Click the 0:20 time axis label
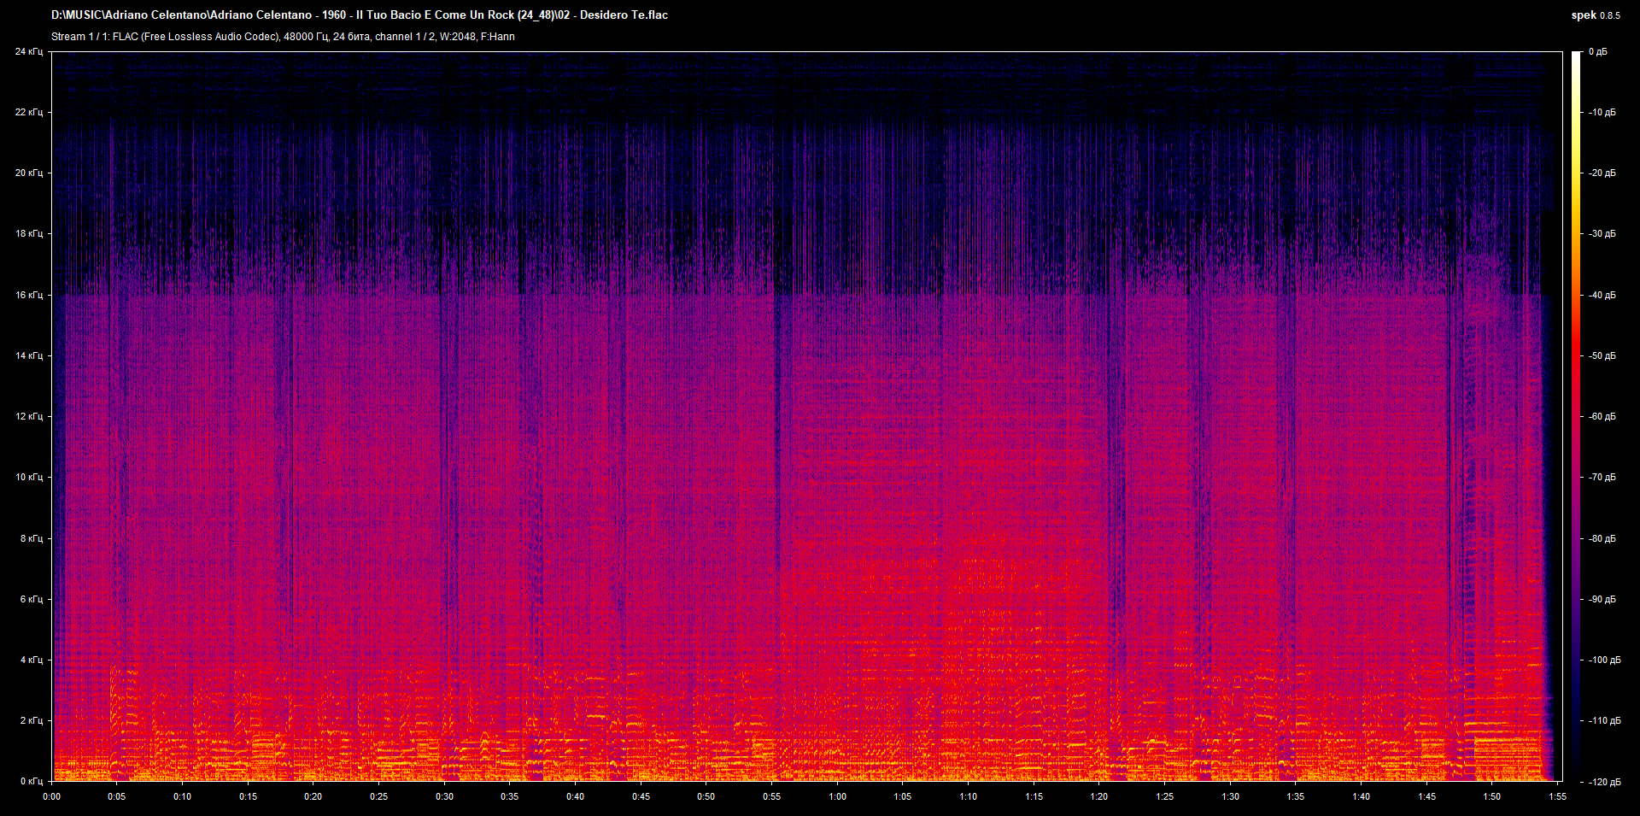Screen dimensions: 1640x816 coord(313,796)
